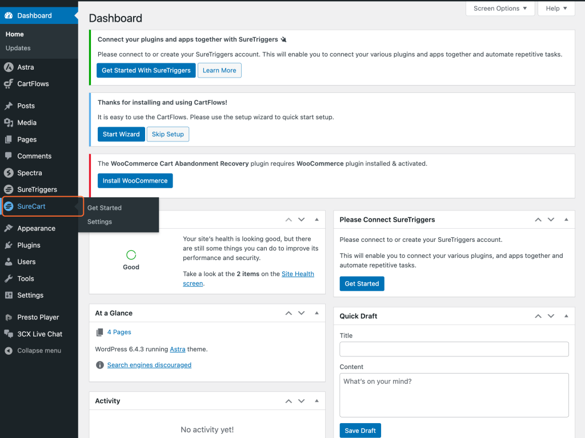Click the Astra icon in sidebar

(x=9, y=67)
